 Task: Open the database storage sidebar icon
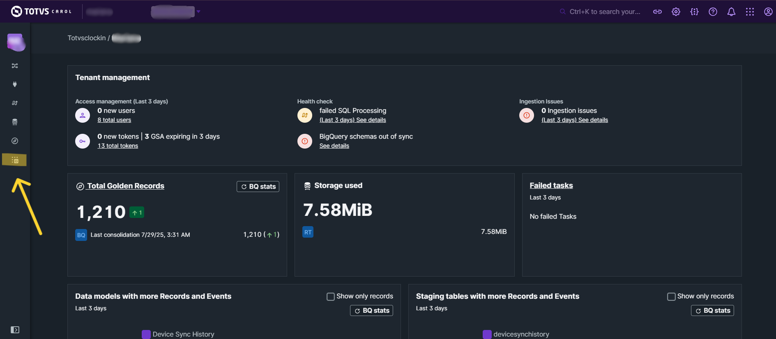[x=15, y=122]
